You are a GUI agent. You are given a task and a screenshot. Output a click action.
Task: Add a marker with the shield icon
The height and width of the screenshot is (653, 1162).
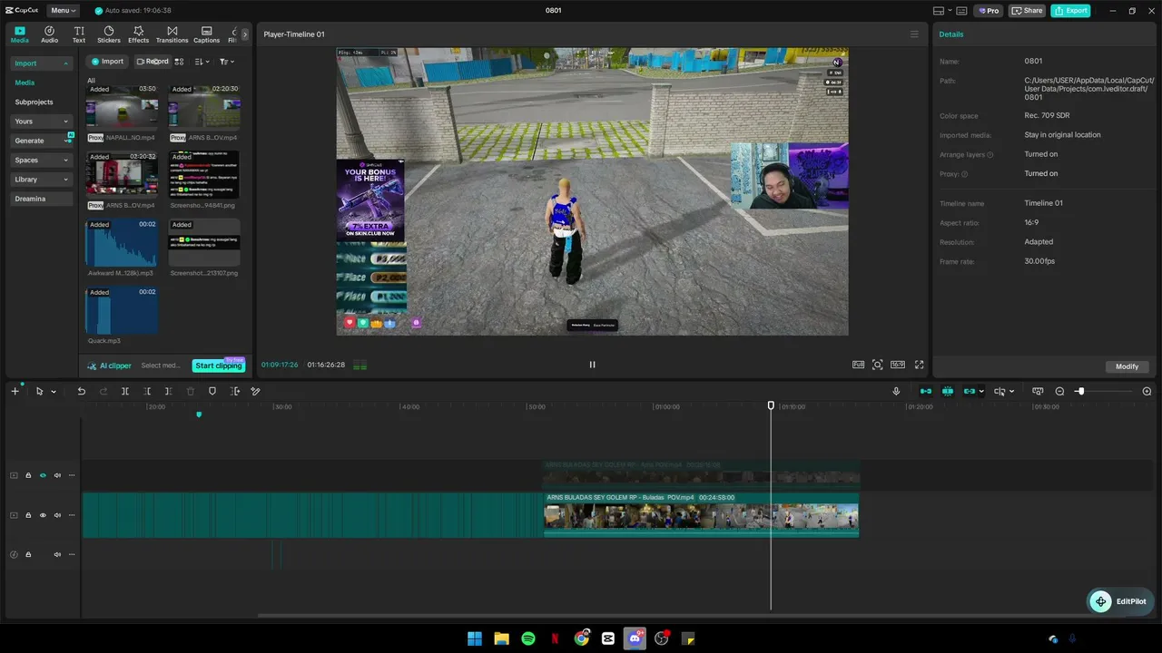212,391
